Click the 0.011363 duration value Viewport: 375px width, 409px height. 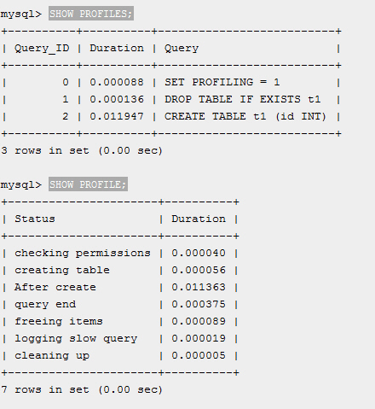[x=199, y=287]
